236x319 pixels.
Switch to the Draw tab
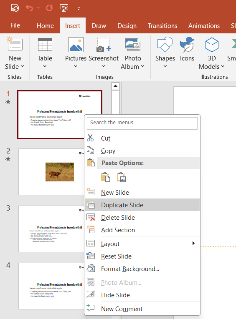99,25
